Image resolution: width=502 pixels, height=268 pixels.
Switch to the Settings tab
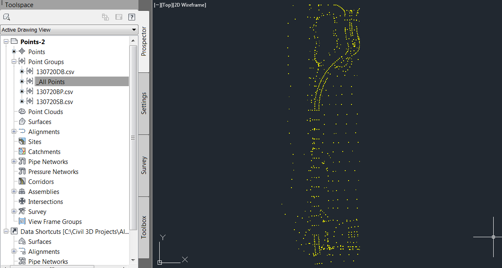pyautogui.click(x=144, y=103)
